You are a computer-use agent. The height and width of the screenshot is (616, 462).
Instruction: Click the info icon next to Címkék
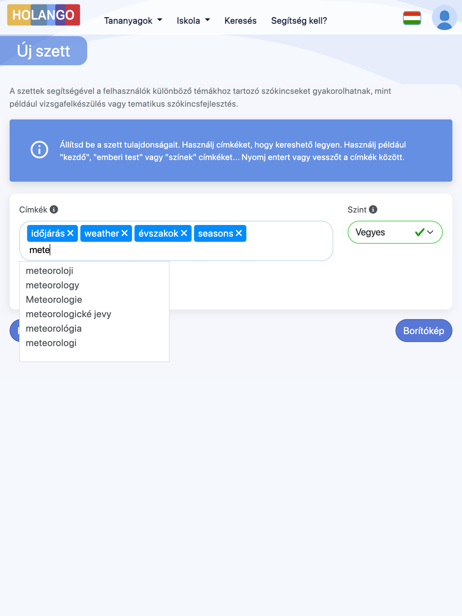pos(54,209)
